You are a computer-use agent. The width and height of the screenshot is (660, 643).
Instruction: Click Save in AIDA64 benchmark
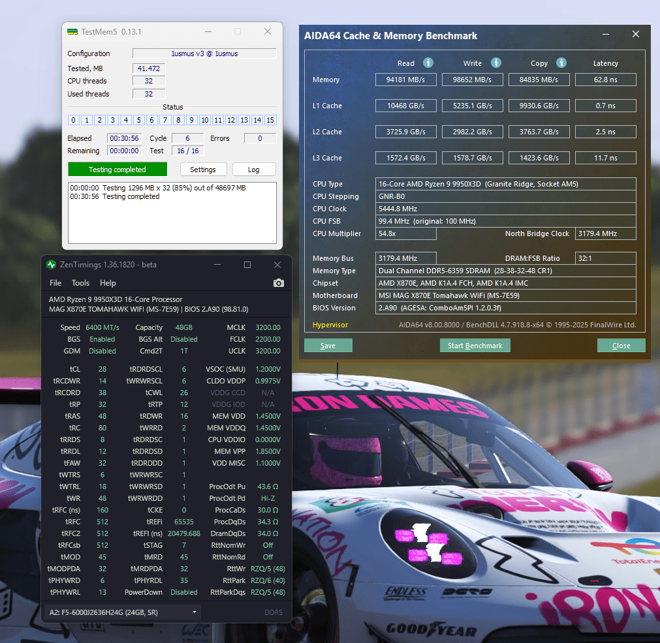(328, 346)
